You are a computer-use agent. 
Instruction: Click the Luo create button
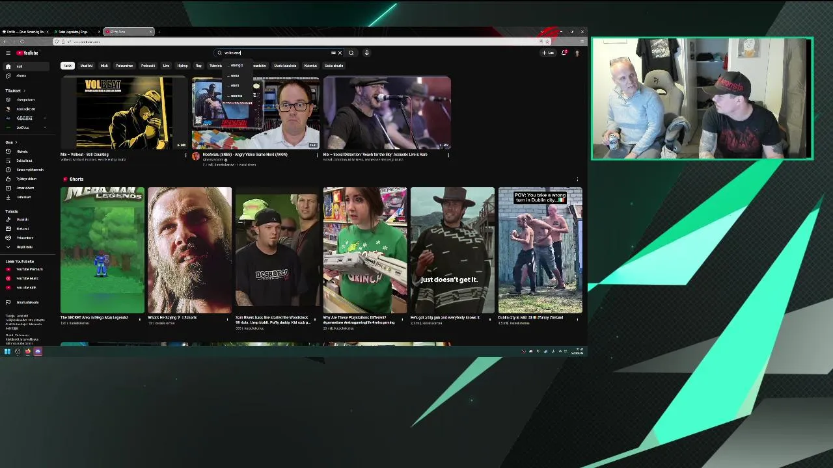pyautogui.click(x=548, y=53)
